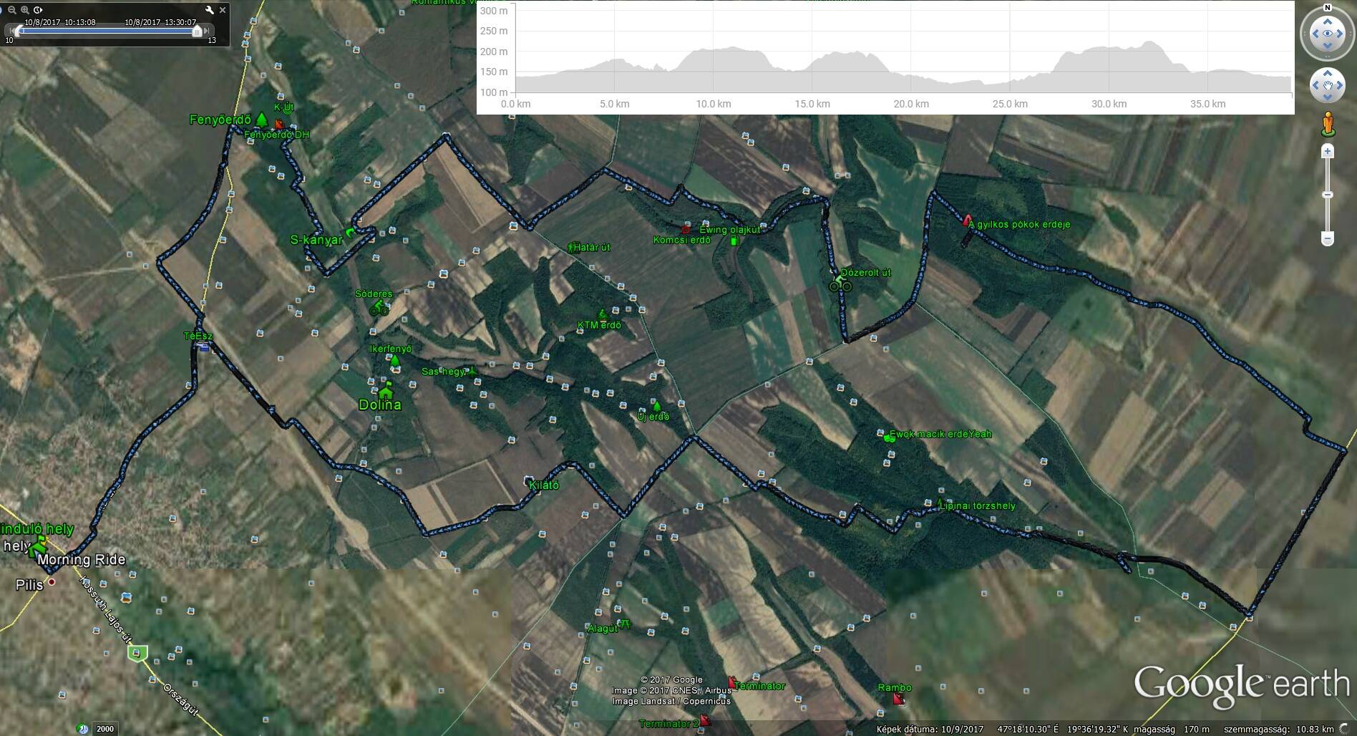Click the time slider zoom out magnifier

coord(12,10)
